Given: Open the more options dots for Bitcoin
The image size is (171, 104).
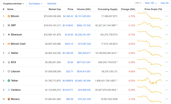Looking at the screenshot, I should point(166,16).
